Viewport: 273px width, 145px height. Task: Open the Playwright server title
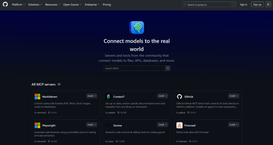pos(49,125)
